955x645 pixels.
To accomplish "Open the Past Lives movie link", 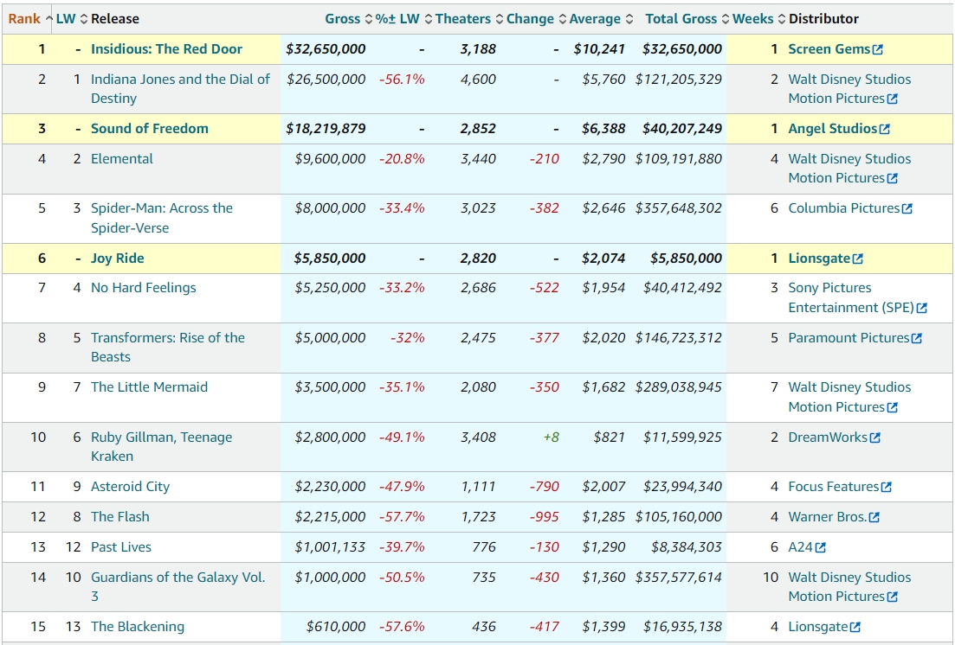I will click(x=121, y=547).
